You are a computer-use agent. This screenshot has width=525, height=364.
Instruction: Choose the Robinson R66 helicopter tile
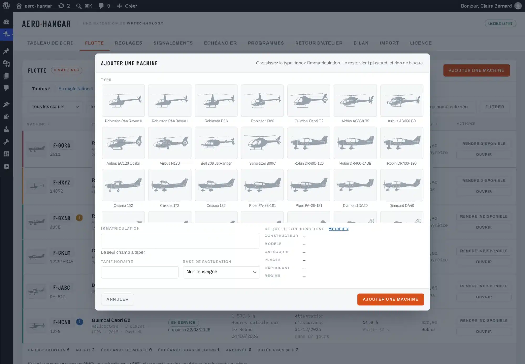point(216,101)
